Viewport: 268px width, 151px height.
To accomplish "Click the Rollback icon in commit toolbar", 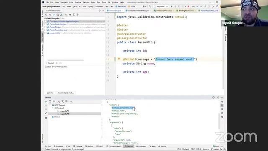I will click(50, 15).
